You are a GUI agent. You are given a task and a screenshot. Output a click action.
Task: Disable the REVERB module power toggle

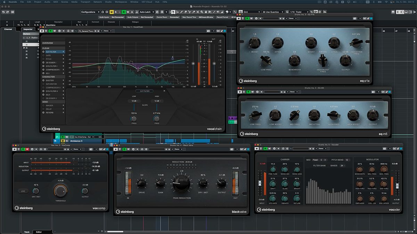click(x=43, y=113)
